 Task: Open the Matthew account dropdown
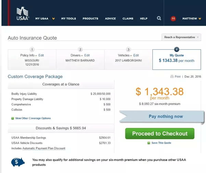point(192,18)
